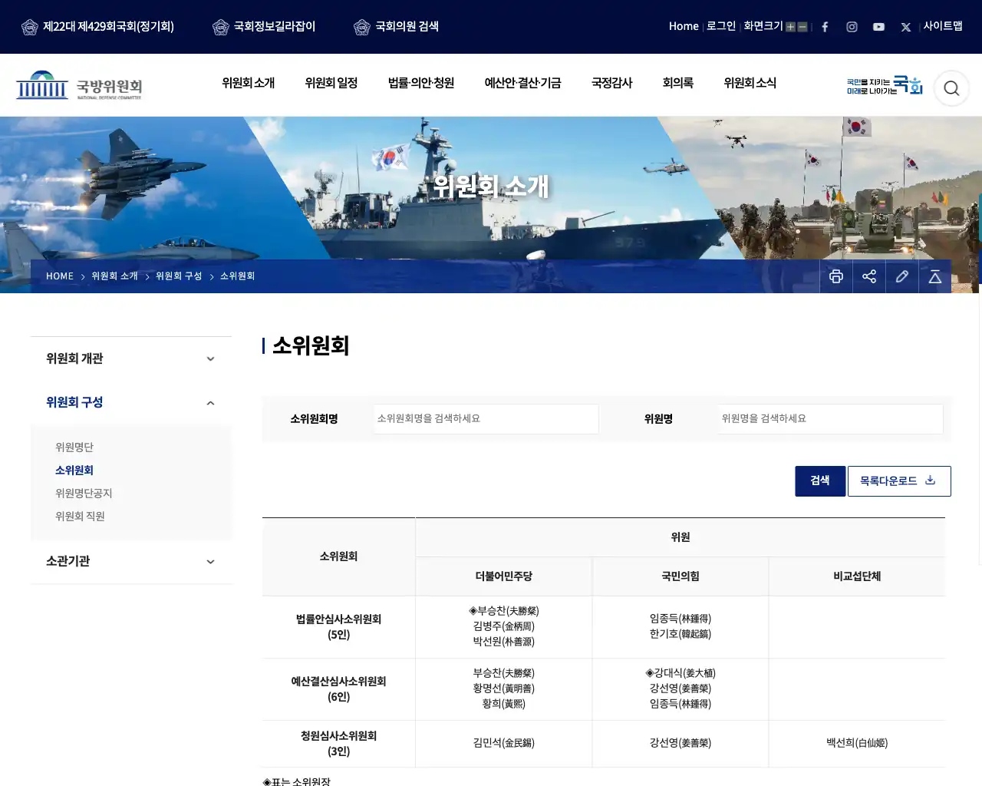Share the page using share icon

click(x=869, y=276)
